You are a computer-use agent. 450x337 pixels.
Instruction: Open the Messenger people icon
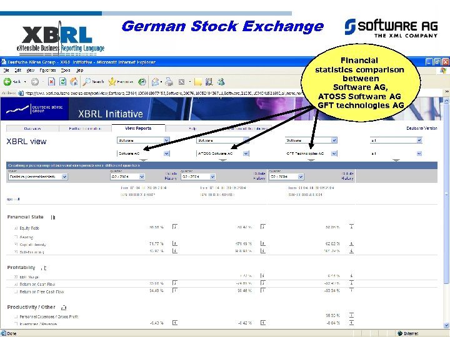[x=221, y=82]
